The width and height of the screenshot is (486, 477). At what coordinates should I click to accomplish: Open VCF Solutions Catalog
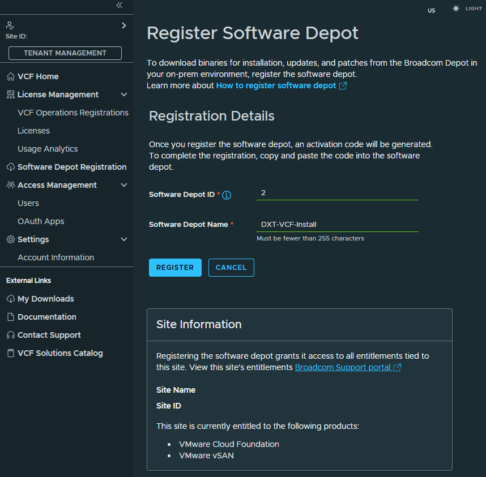(60, 353)
